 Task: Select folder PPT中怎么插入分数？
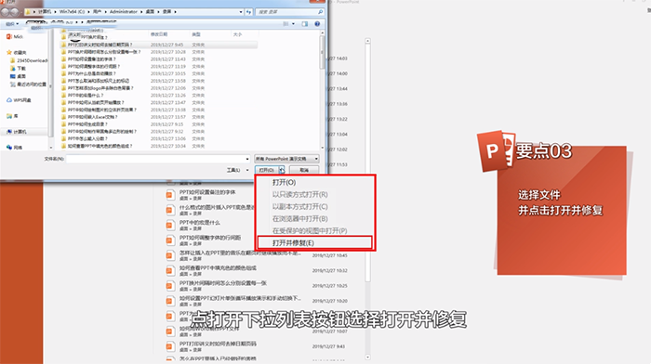[x=87, y=139]
